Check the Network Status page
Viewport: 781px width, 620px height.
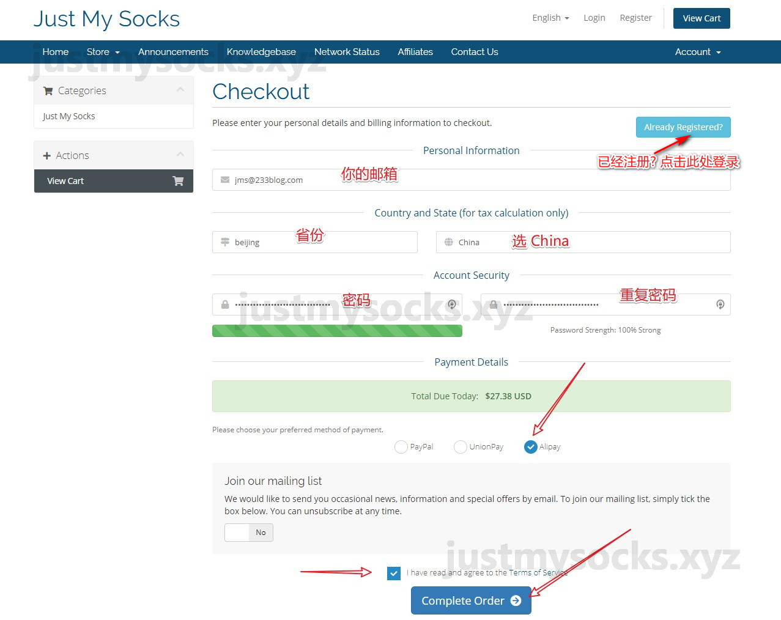[x=347, y=52]
